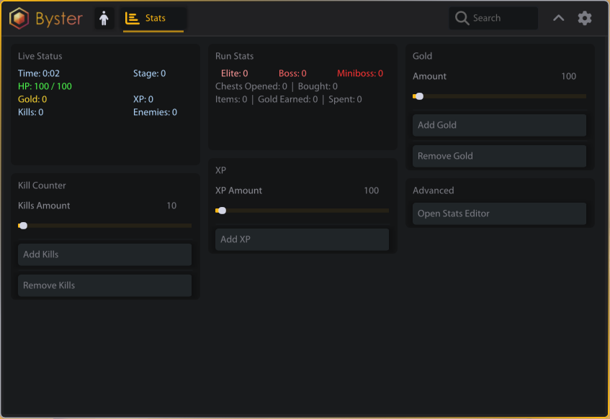Click the 'Boss: 0' run stat
This screenshot has width=610, height=419.
click(x=292, y=73)
